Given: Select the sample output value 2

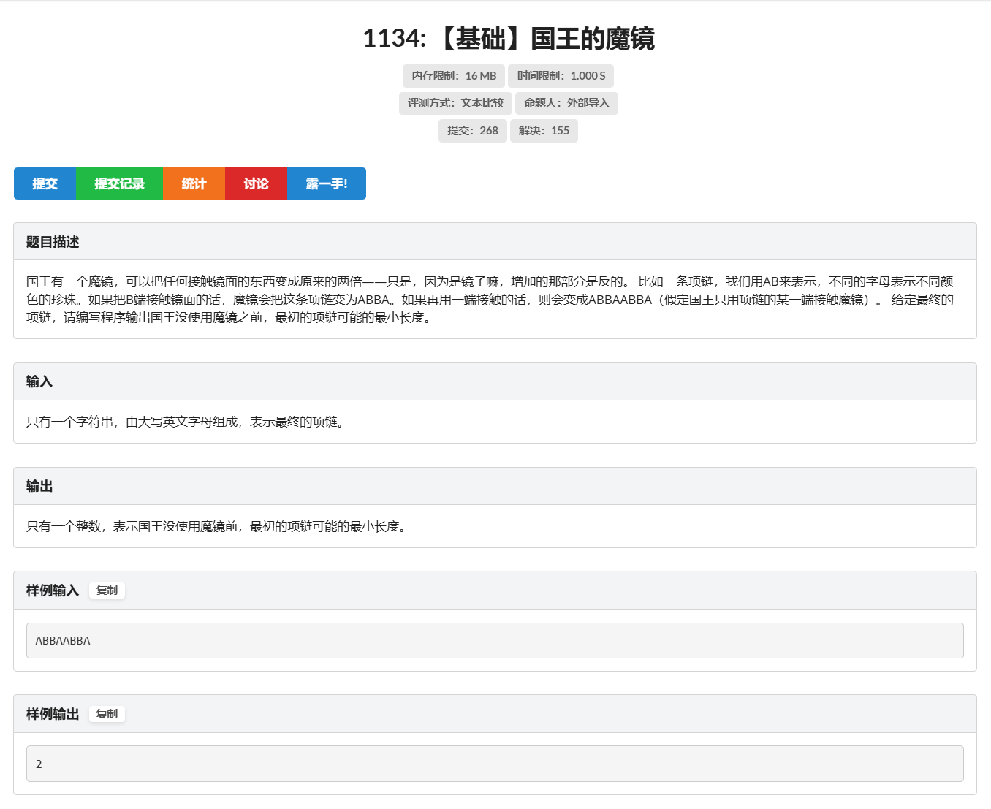Looking at the screenshot, I should point(37,763).
